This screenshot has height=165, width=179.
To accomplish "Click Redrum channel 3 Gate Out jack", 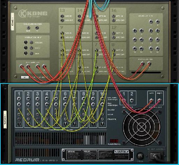I will click(x=37, y=109).
